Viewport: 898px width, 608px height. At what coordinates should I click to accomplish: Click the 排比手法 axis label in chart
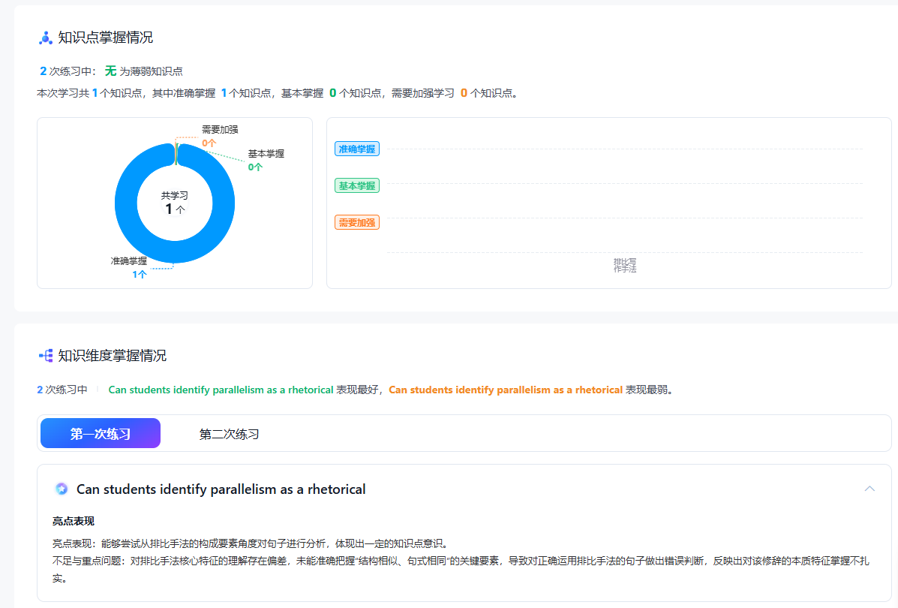pos(624,265)
